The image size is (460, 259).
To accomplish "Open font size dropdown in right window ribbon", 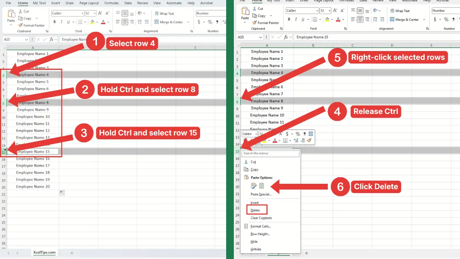I will [x=330, y=11].
